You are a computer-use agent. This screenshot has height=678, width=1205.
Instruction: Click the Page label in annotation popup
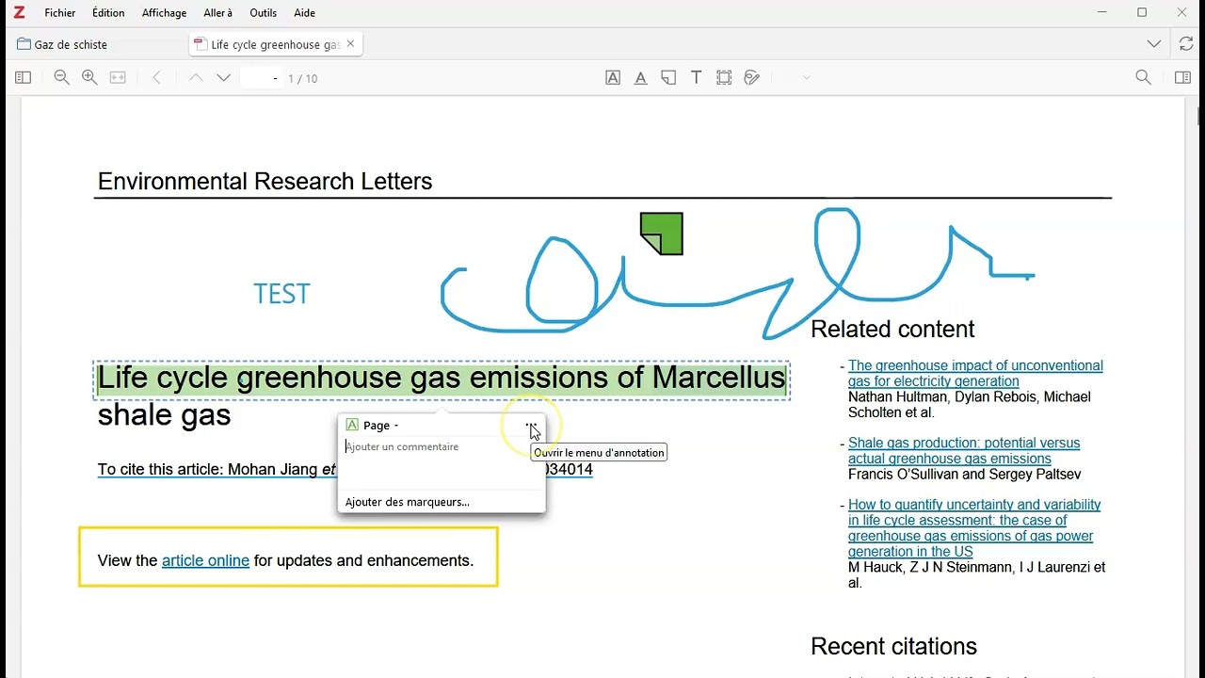377,426
